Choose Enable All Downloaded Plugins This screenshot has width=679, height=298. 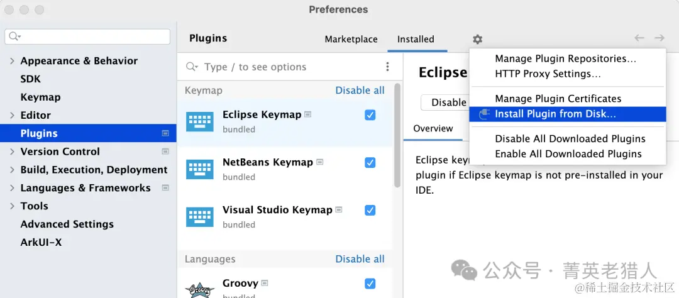tap(567, 154)
